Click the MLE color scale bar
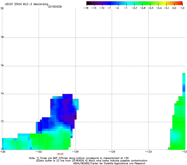 click(x=134, y=3)
